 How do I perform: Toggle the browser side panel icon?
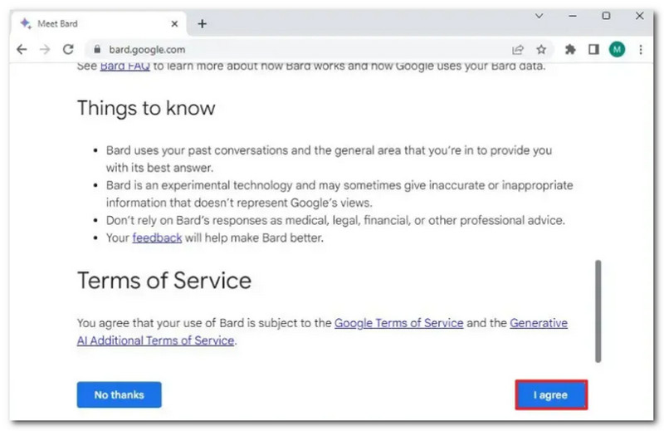coord(593,50)
